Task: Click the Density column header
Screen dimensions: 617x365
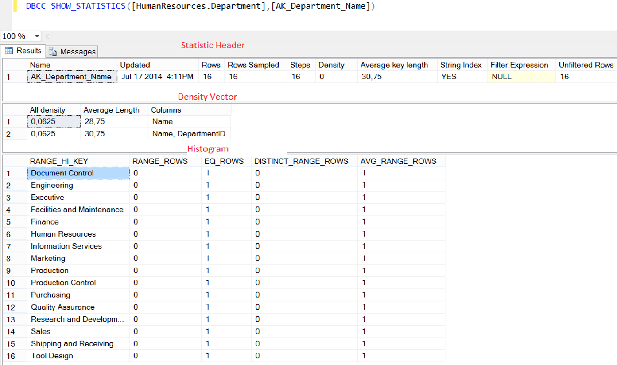Action: (336, 65)
